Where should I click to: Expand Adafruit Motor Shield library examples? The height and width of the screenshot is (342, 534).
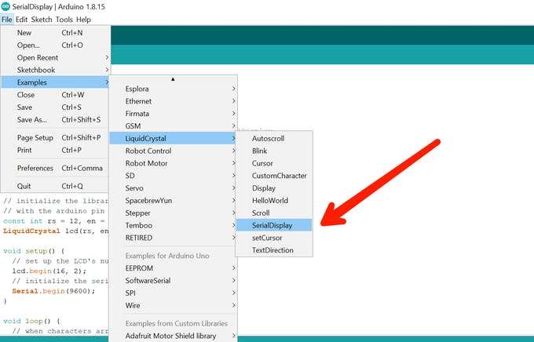[x=173, y=336]
